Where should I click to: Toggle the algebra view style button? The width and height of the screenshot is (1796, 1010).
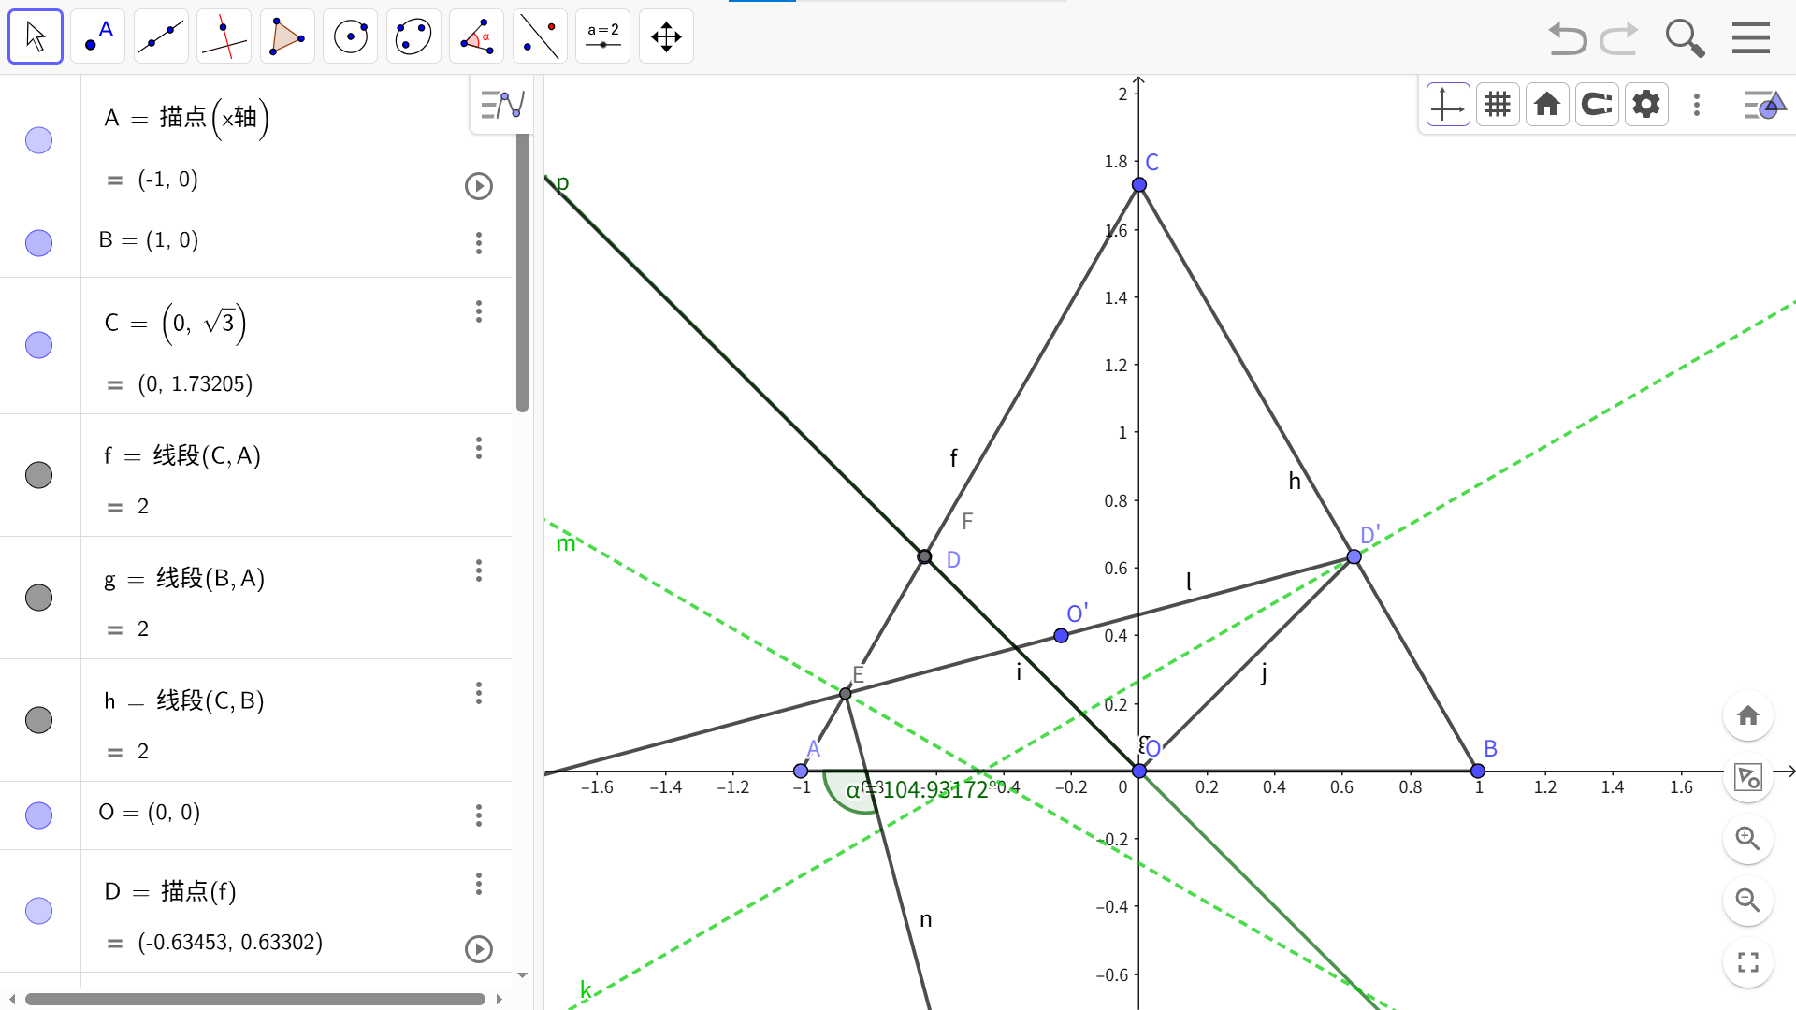(502, 105)
